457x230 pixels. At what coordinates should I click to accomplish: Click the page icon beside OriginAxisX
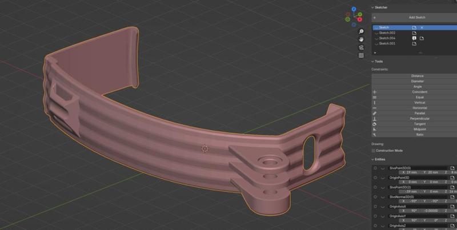pos(452,207)
